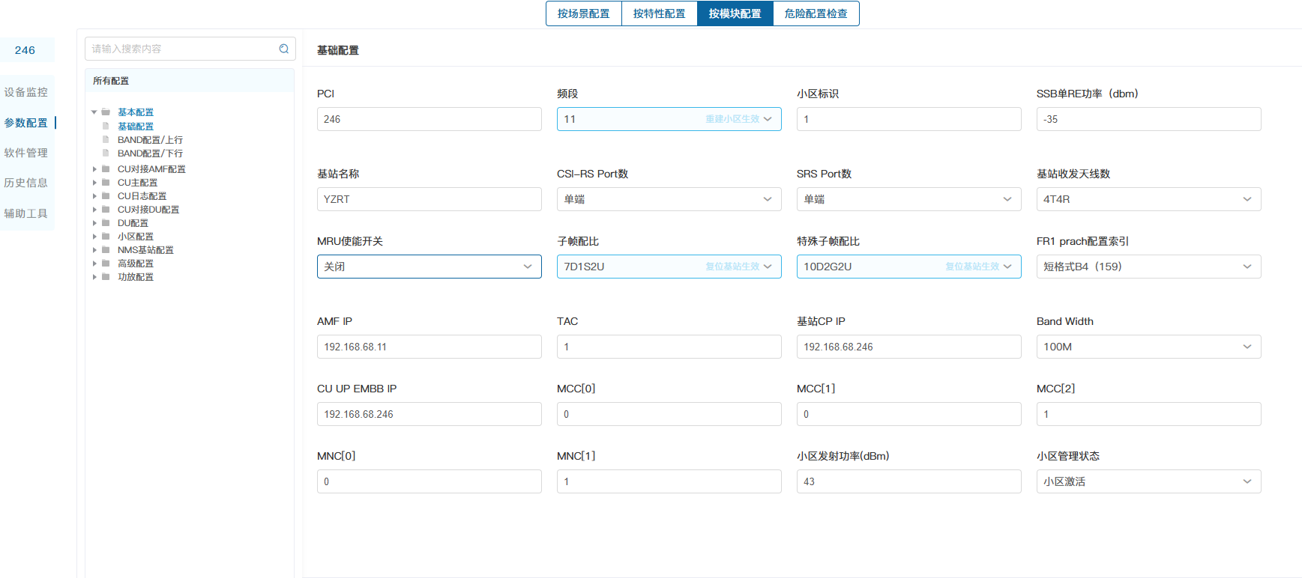Expand the CU日志配置 tree node arrow
Screen dimensions: 1302x578
(x=94, y=196)
